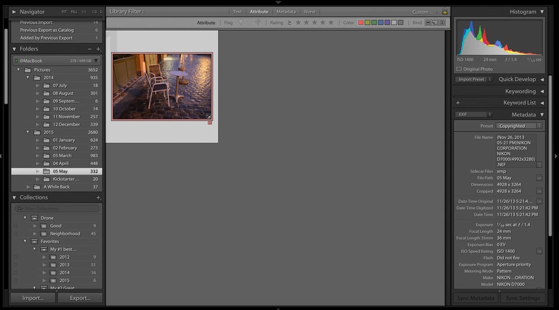Select the virtual copies Kind icon
The image size is (559, 310).
coord(435,23)
